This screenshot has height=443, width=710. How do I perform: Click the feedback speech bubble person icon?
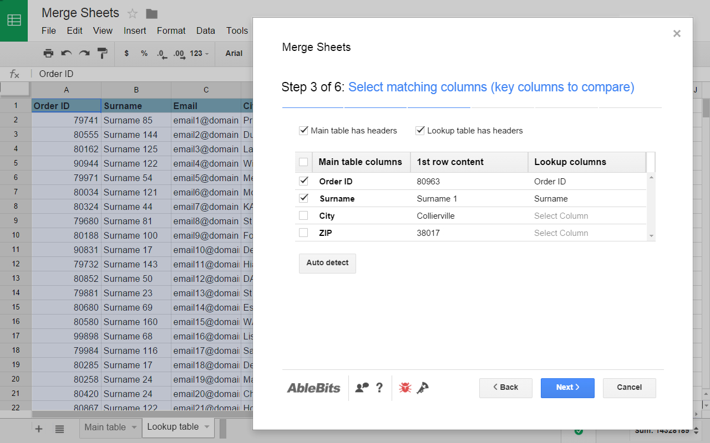pyautogui.click(x=362, y=388)
